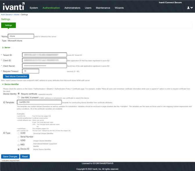Select UUID as ID Type
This screenshot has width=195, height=171.
click(19, 133)
